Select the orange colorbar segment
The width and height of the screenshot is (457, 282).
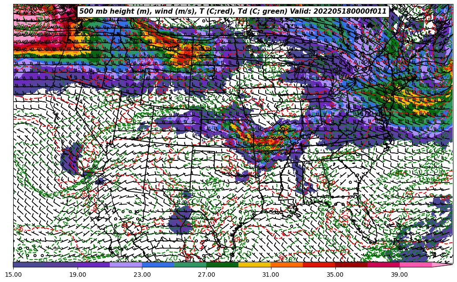(x=286, y=264)
